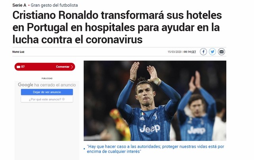Click the info icon next to ¿Por qué este anuncio?
This screenshot has width=254, height=160.
tap(63, 99)
